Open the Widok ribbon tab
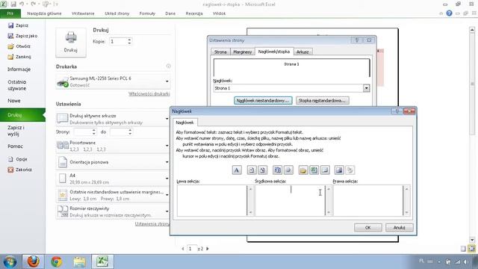The width and height of the screenshot is (478, 269). coord(219,13)
